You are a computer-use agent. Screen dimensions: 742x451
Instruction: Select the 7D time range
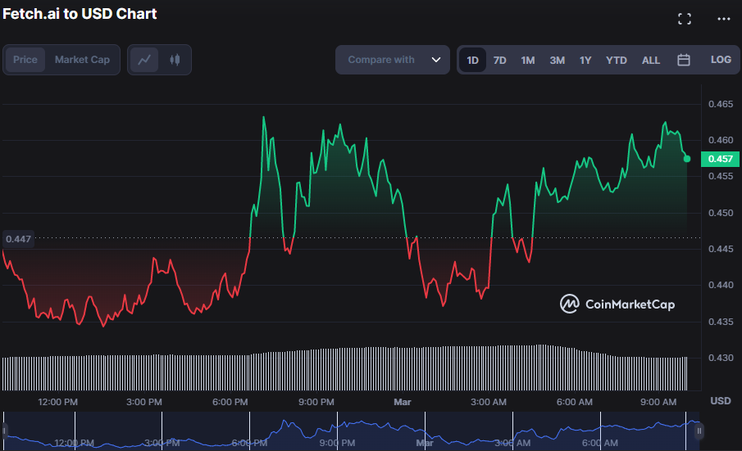pos(499,60)
